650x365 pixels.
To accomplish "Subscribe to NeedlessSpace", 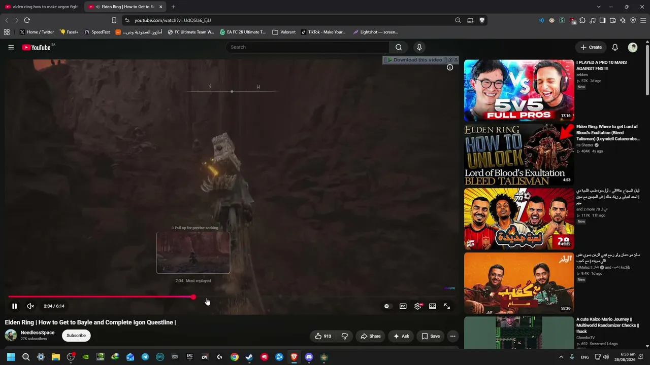I will [x=76, y=336].
